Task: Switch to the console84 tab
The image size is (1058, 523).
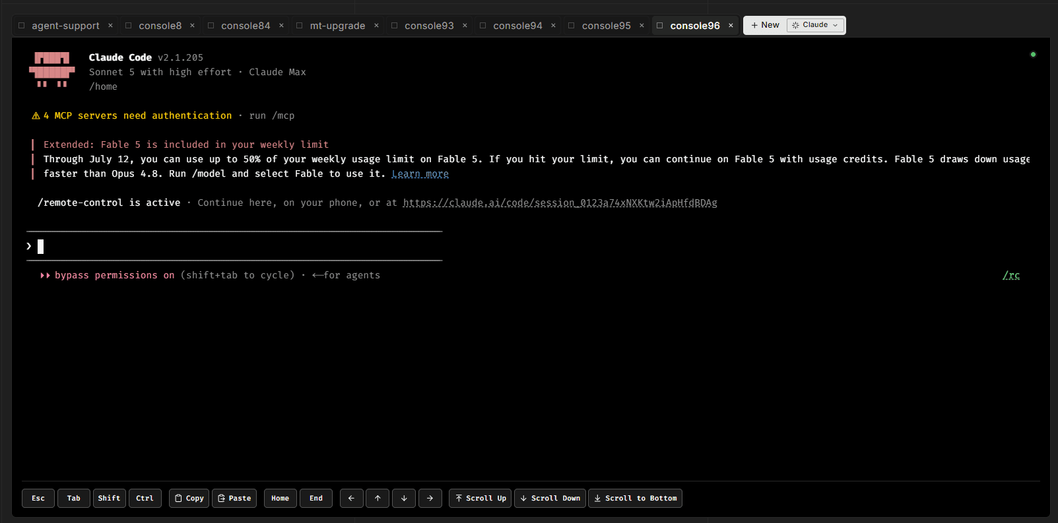Action: (246, 26)
